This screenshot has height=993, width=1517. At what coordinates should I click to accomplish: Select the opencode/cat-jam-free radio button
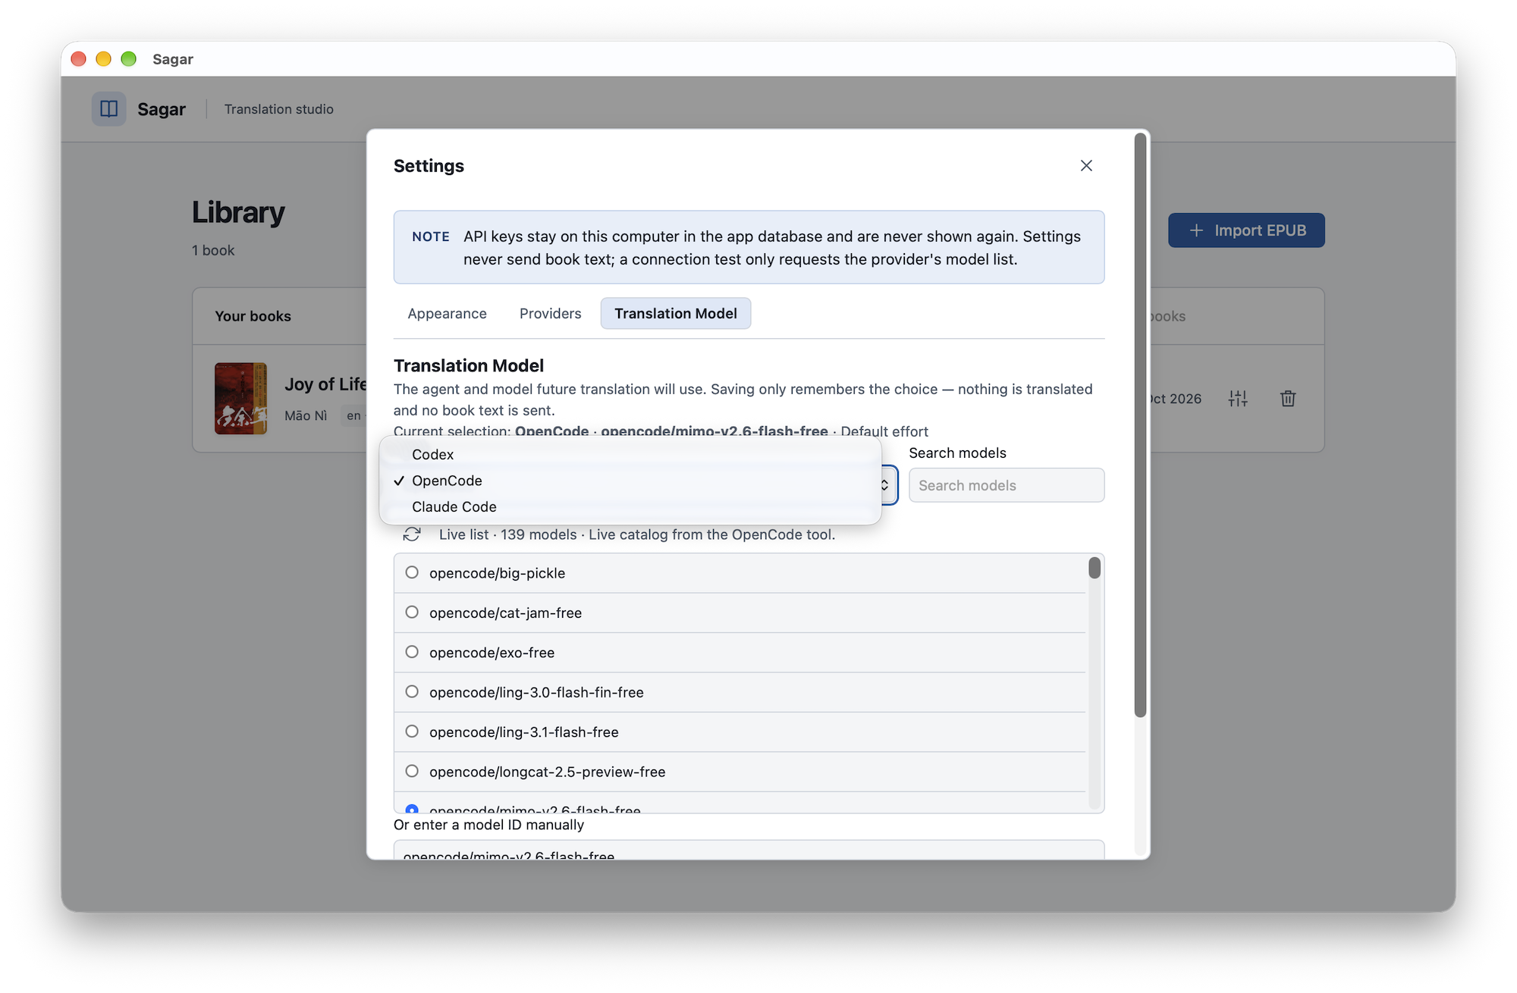[412, 612]
